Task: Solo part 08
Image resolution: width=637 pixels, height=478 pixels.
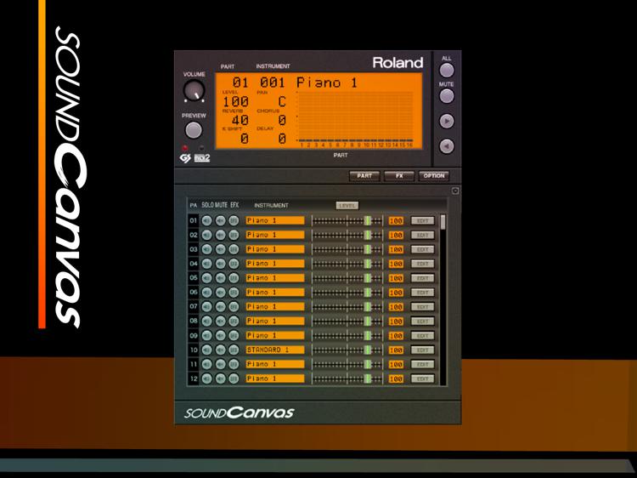Action: coord(206,322)
